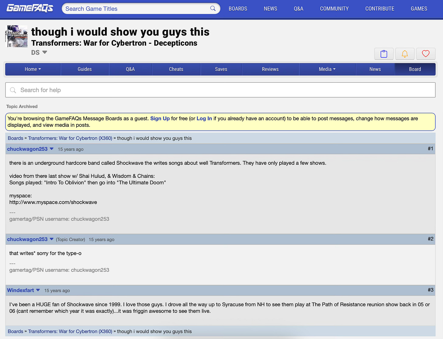Click the #1 post number
This screenshot has width=443, height=339.
tap(430, 149)
